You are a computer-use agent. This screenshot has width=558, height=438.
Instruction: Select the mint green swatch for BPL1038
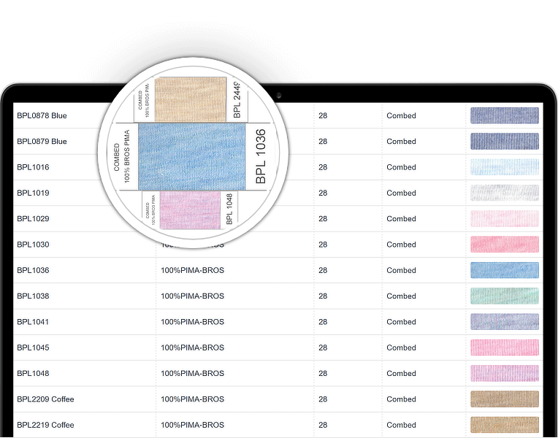tap(504, 296)
